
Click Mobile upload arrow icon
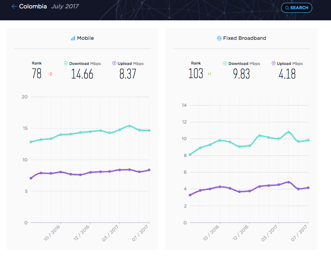[x=114, y=63]
